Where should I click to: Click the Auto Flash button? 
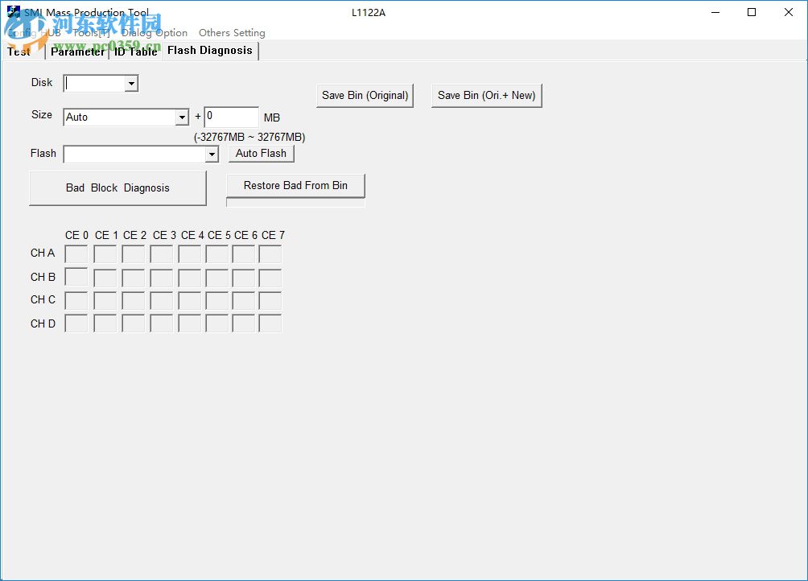pos(262,154)
